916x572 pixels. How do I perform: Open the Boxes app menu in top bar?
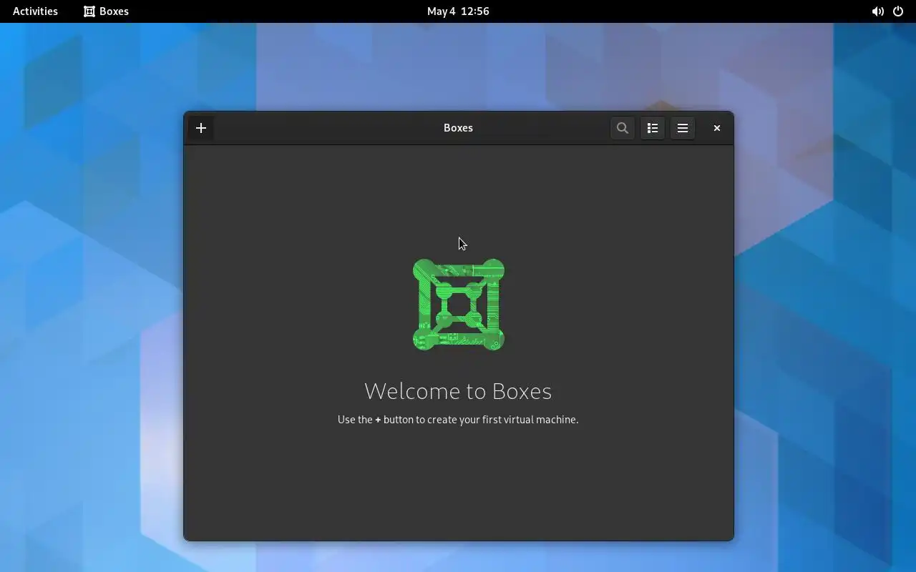tap(106, 11)
